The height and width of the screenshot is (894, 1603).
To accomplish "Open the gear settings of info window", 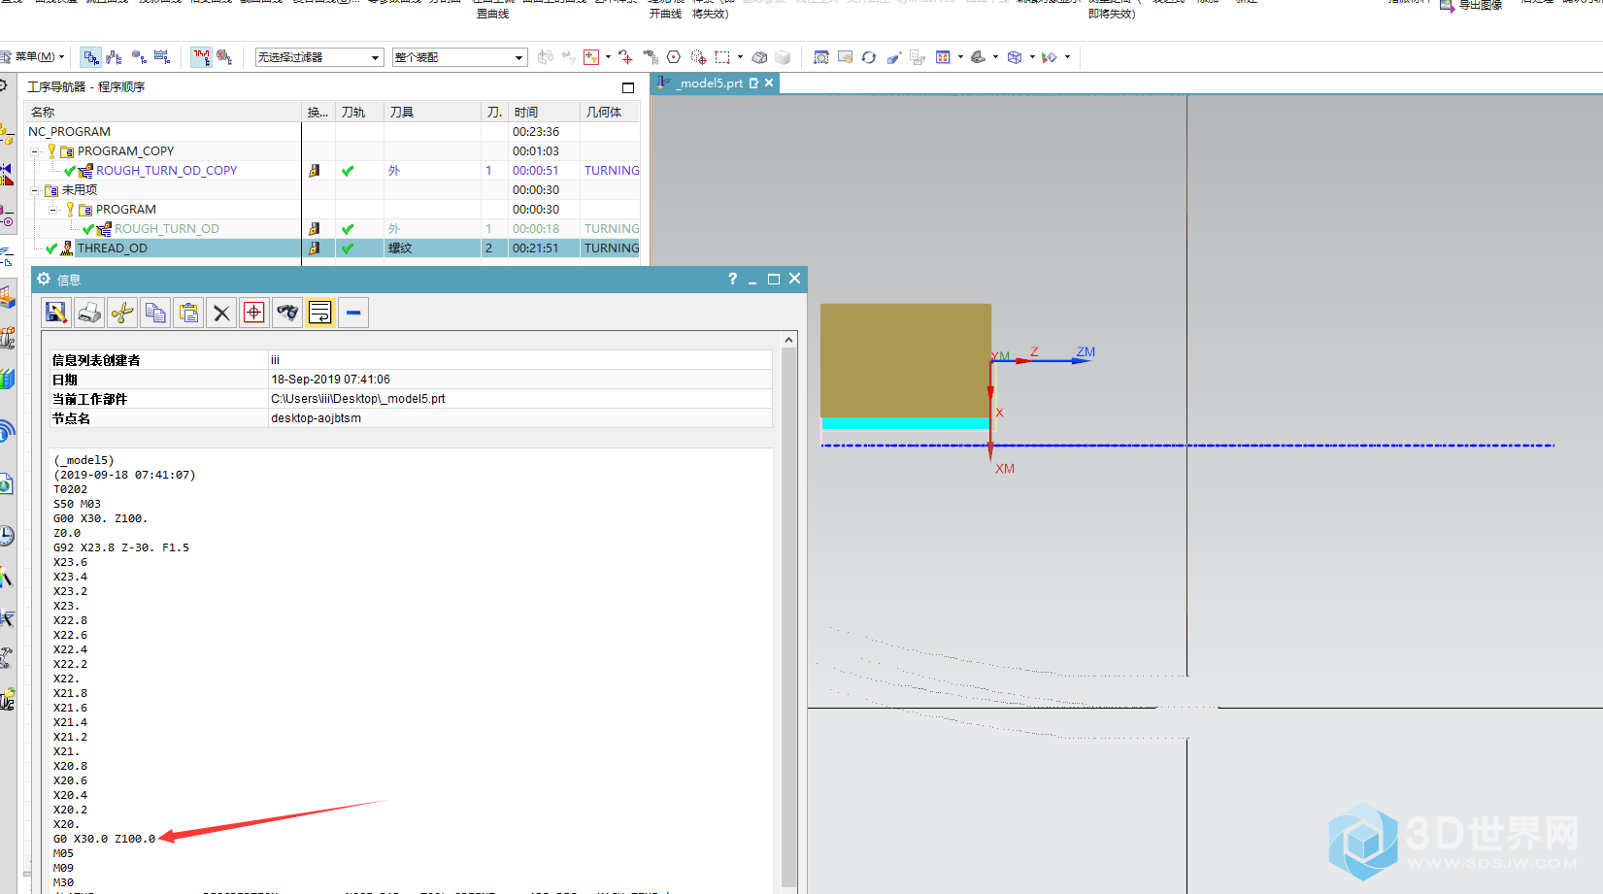I will pyautogui.click(x=44, y=279).
